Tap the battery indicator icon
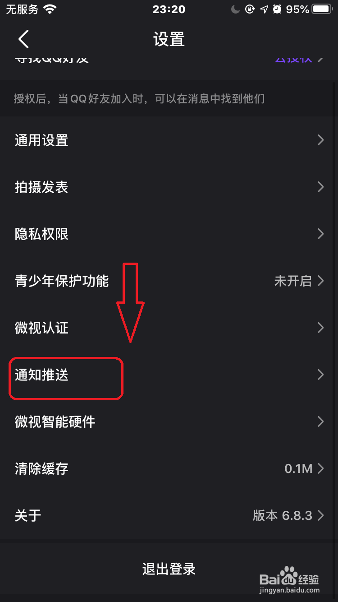 click(322, 9)
